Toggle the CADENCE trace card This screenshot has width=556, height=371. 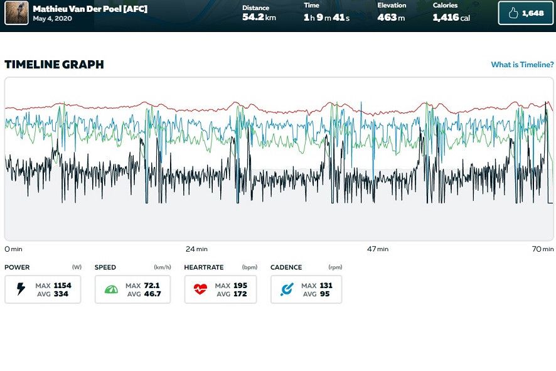(306, 289)
